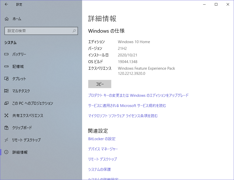This screenshot has height=180, width=234.
Task: Click the OS ビルド label
Action: coord(95,62)
